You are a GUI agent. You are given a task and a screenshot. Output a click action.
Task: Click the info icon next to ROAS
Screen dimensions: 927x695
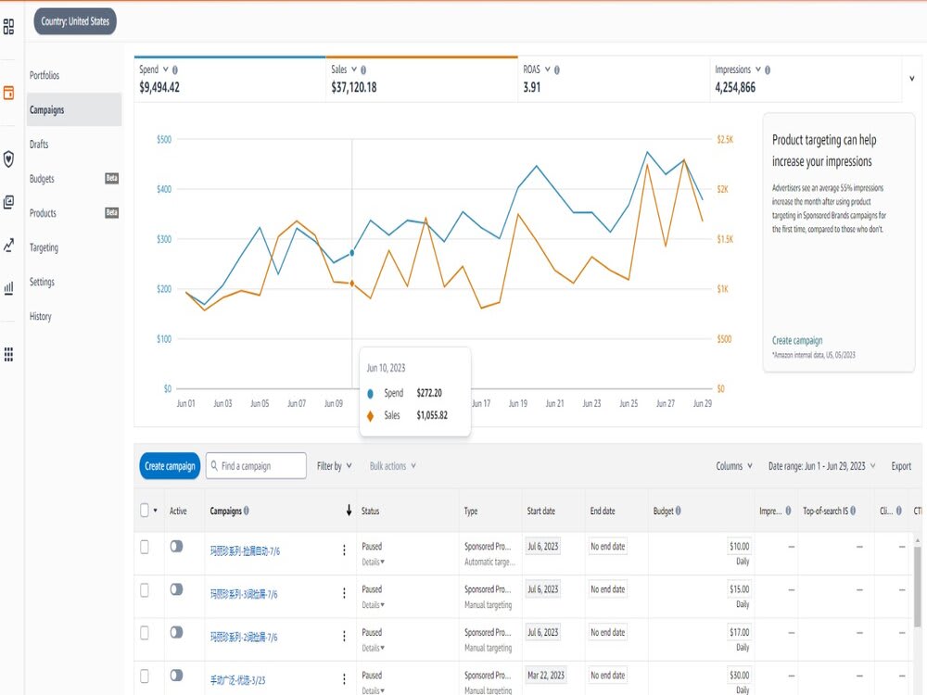point(557,69)
